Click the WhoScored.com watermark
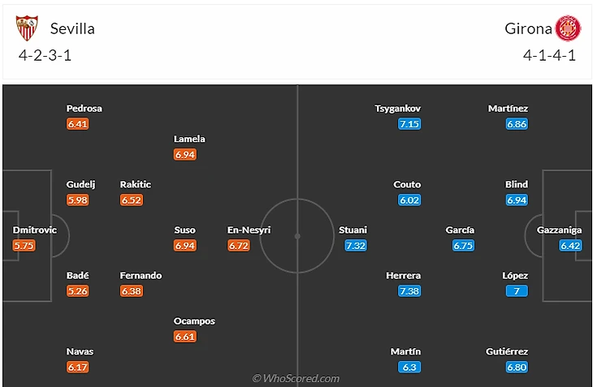The height and width of the screenshot is (387, 593). [296, 378]
